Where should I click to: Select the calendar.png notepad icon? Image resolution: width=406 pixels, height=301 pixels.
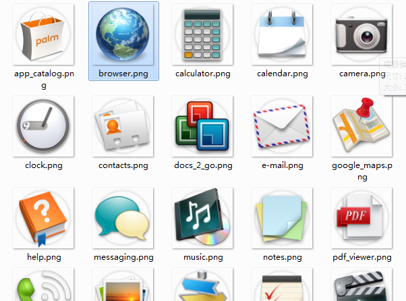282,34
